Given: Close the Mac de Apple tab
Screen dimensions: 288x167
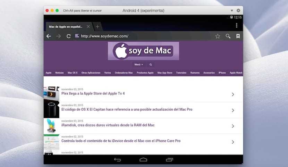Looking at the screenshot, I should [x=88, y=27].
